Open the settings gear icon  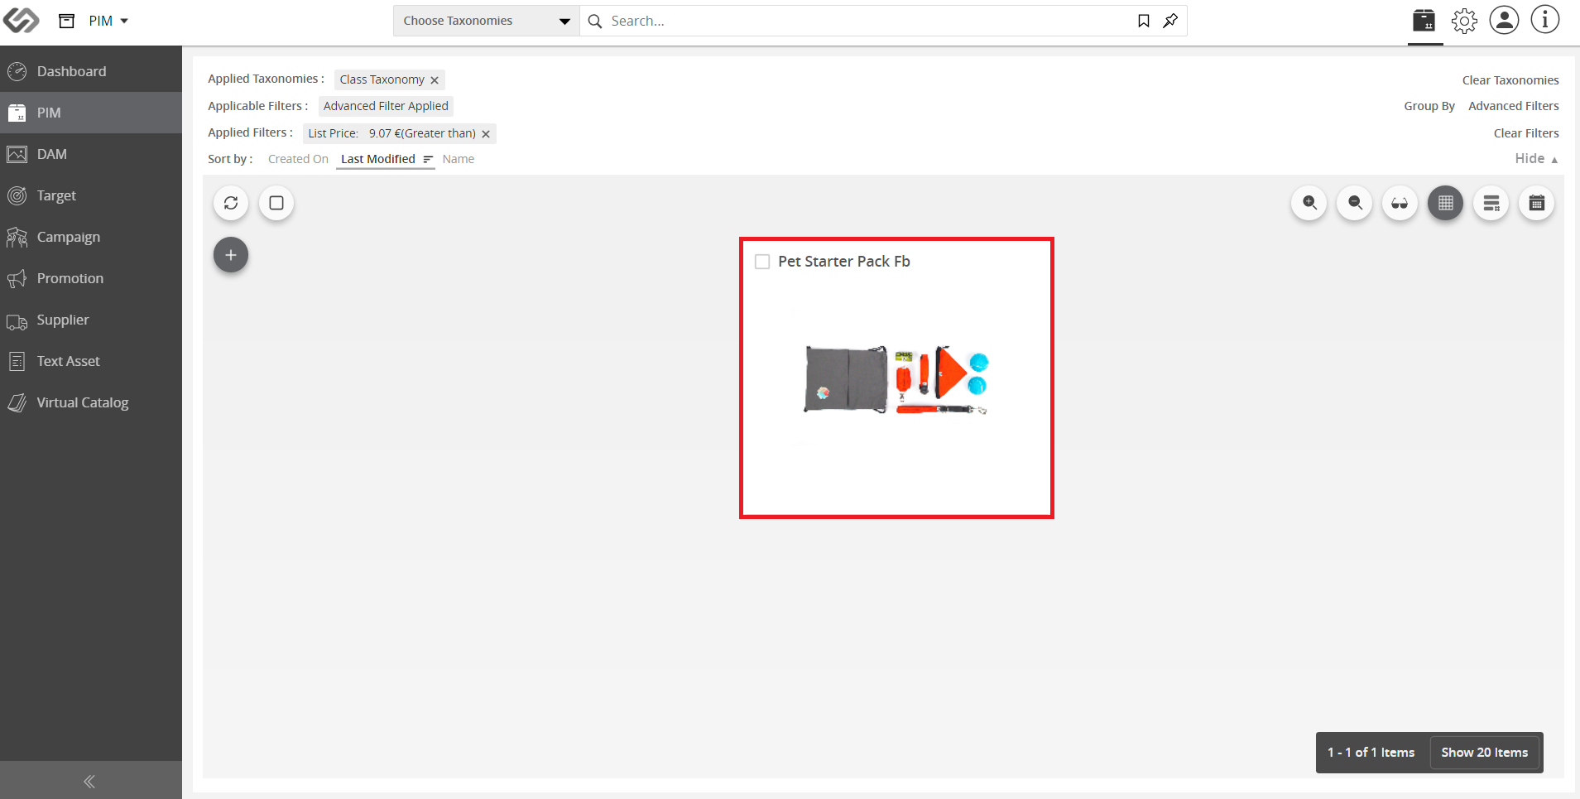(1464, 21)
